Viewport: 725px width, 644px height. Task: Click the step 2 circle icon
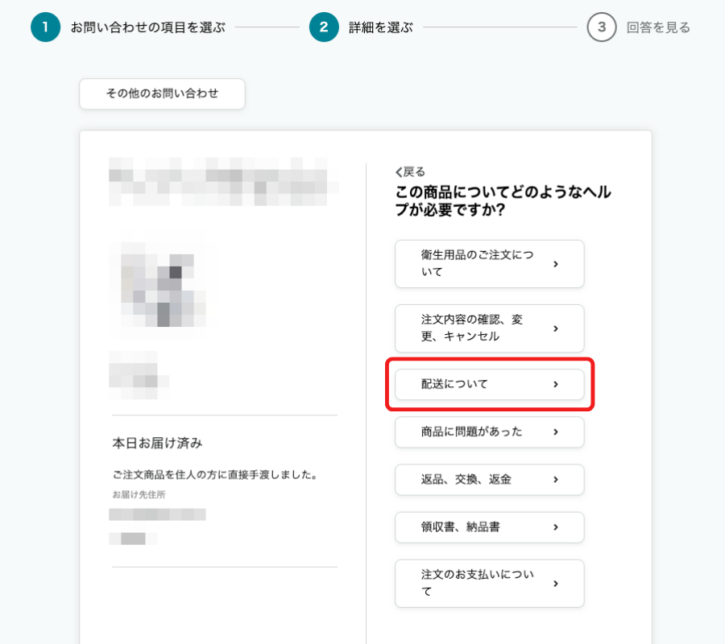pyautogui.click(x=325, y=27)
